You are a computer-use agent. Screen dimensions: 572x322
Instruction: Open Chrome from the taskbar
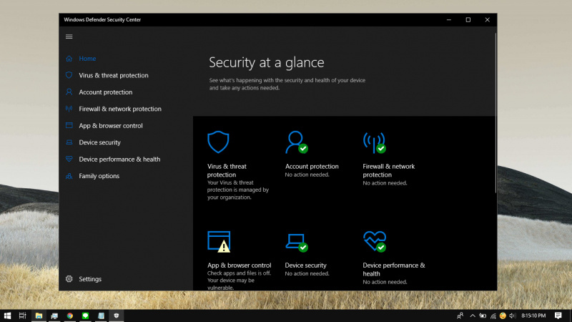coord(69,316)
